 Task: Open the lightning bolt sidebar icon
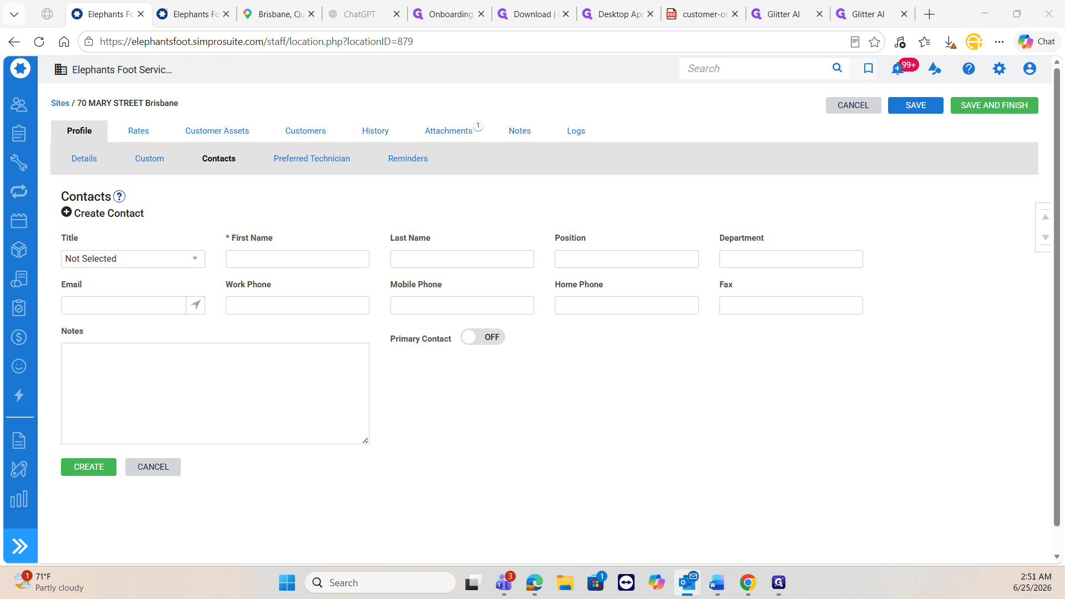pyautogui.click(x=19, y=395)
